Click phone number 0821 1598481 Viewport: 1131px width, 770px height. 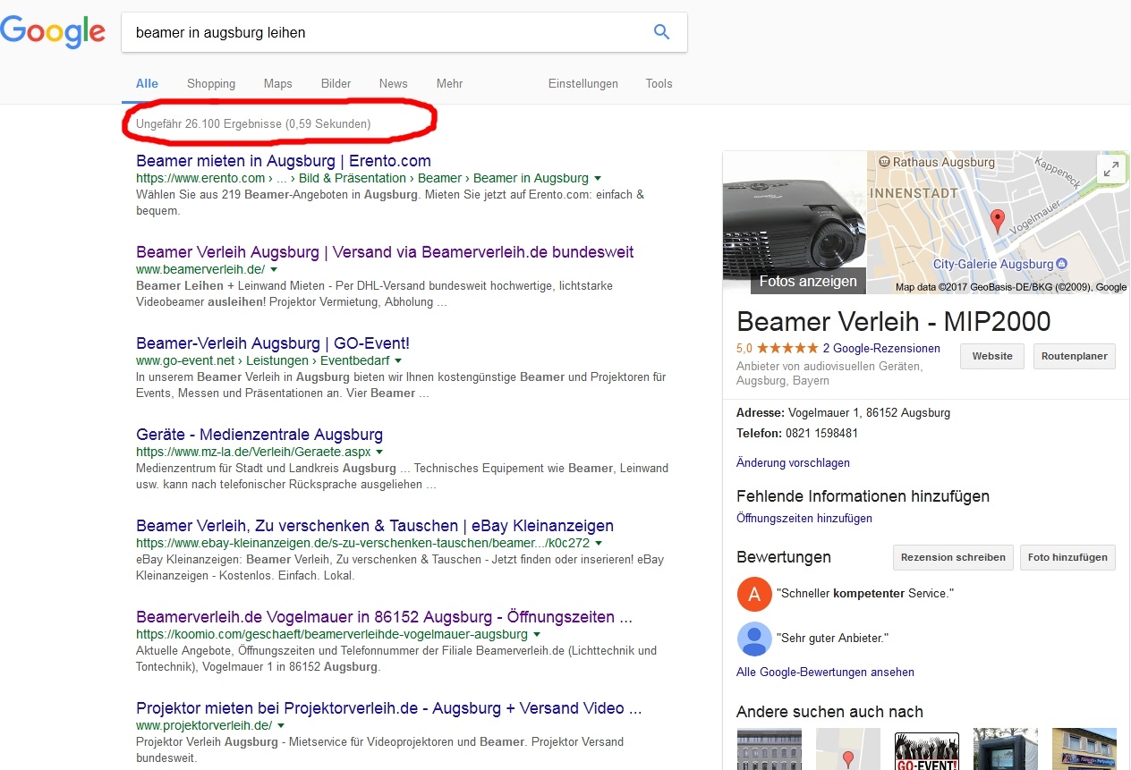pos(821,433)
